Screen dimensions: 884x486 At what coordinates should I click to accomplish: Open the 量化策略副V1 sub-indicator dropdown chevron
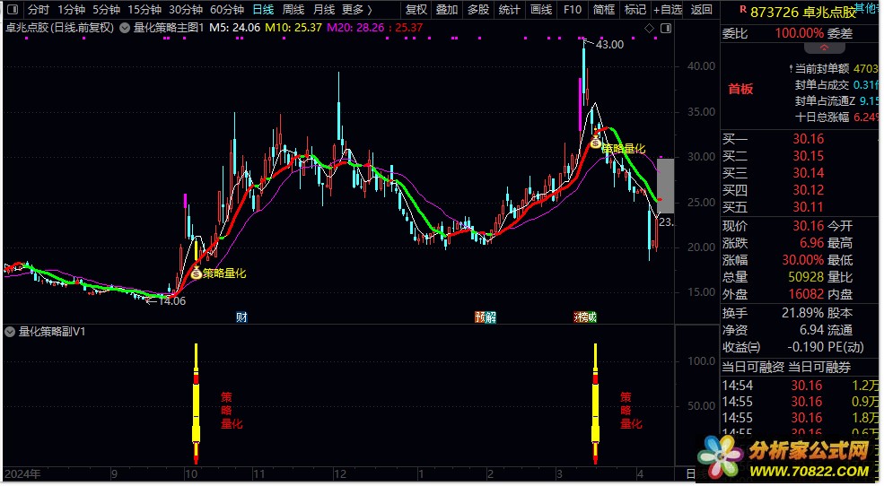(10, 333)
